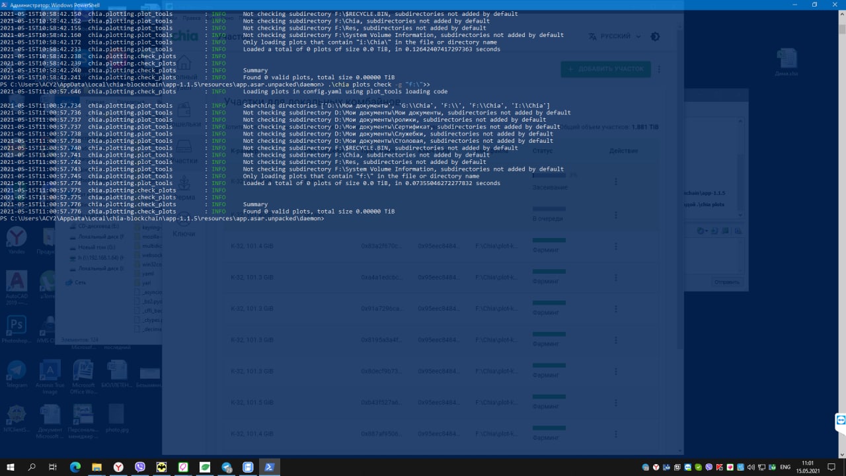846x476 pixels.
Task: Select the К-32, 101.5 GiB plot row in Chia
Action: point(440,403)
